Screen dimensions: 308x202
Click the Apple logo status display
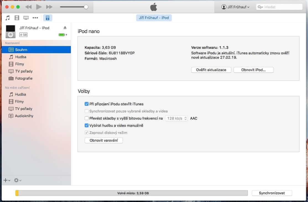[x=154, y=7]
